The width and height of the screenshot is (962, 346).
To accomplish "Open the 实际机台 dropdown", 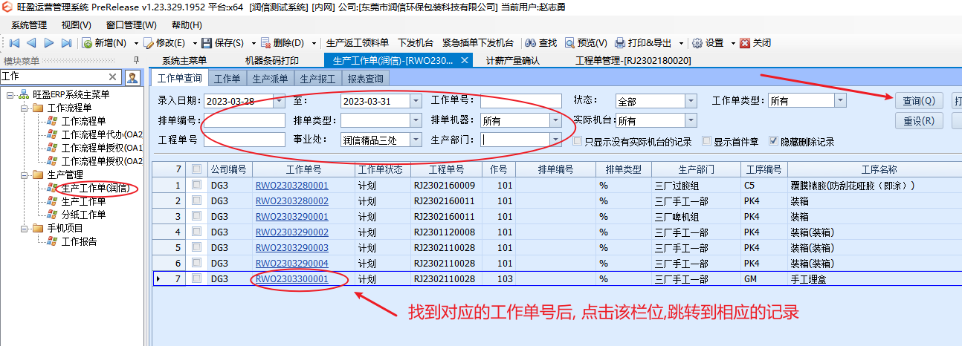I will (x=691, y=120).
